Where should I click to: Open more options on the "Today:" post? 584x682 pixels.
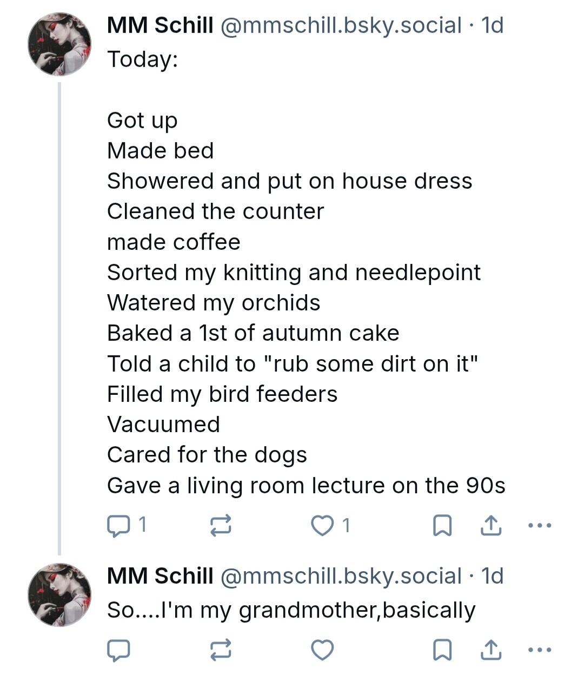pos(539,525)
